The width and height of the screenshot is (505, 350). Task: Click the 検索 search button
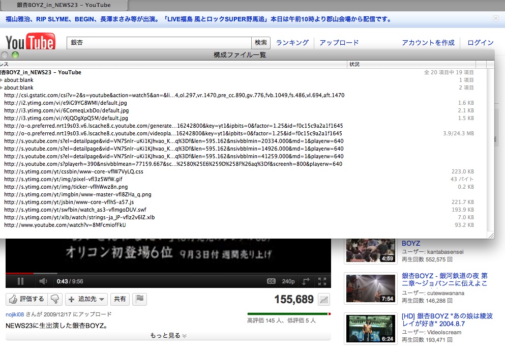coord(260,43)
